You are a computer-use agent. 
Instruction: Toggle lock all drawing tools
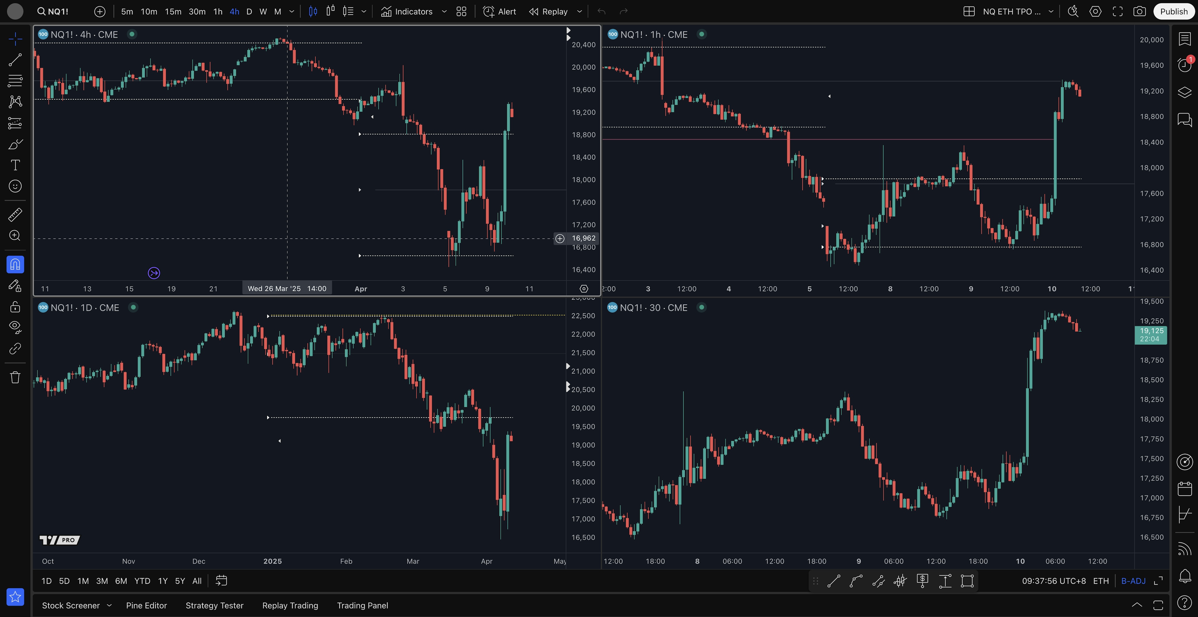pyautogui.click(x=15, y=307)
